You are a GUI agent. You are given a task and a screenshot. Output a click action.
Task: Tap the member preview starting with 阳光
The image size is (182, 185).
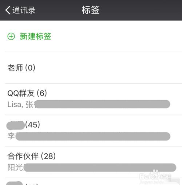point(15,167)
